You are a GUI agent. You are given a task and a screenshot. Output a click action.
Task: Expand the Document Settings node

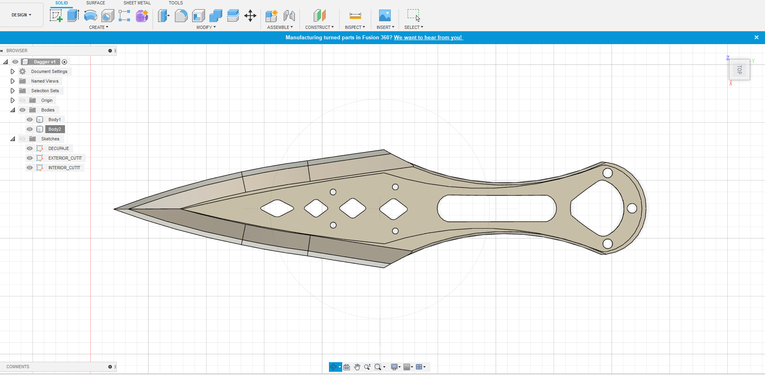click(x=12, y=71)
